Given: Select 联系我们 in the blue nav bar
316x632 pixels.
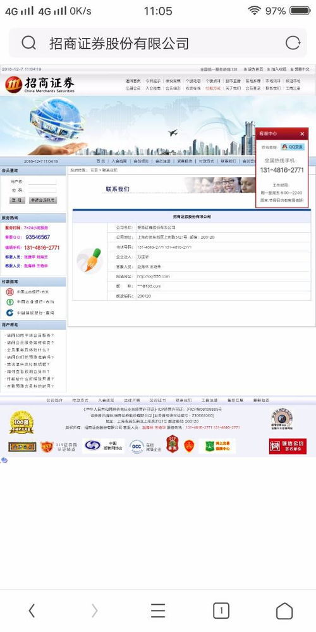Looking at the screenshot, I should pyautogui.click(x=228, y=161).
